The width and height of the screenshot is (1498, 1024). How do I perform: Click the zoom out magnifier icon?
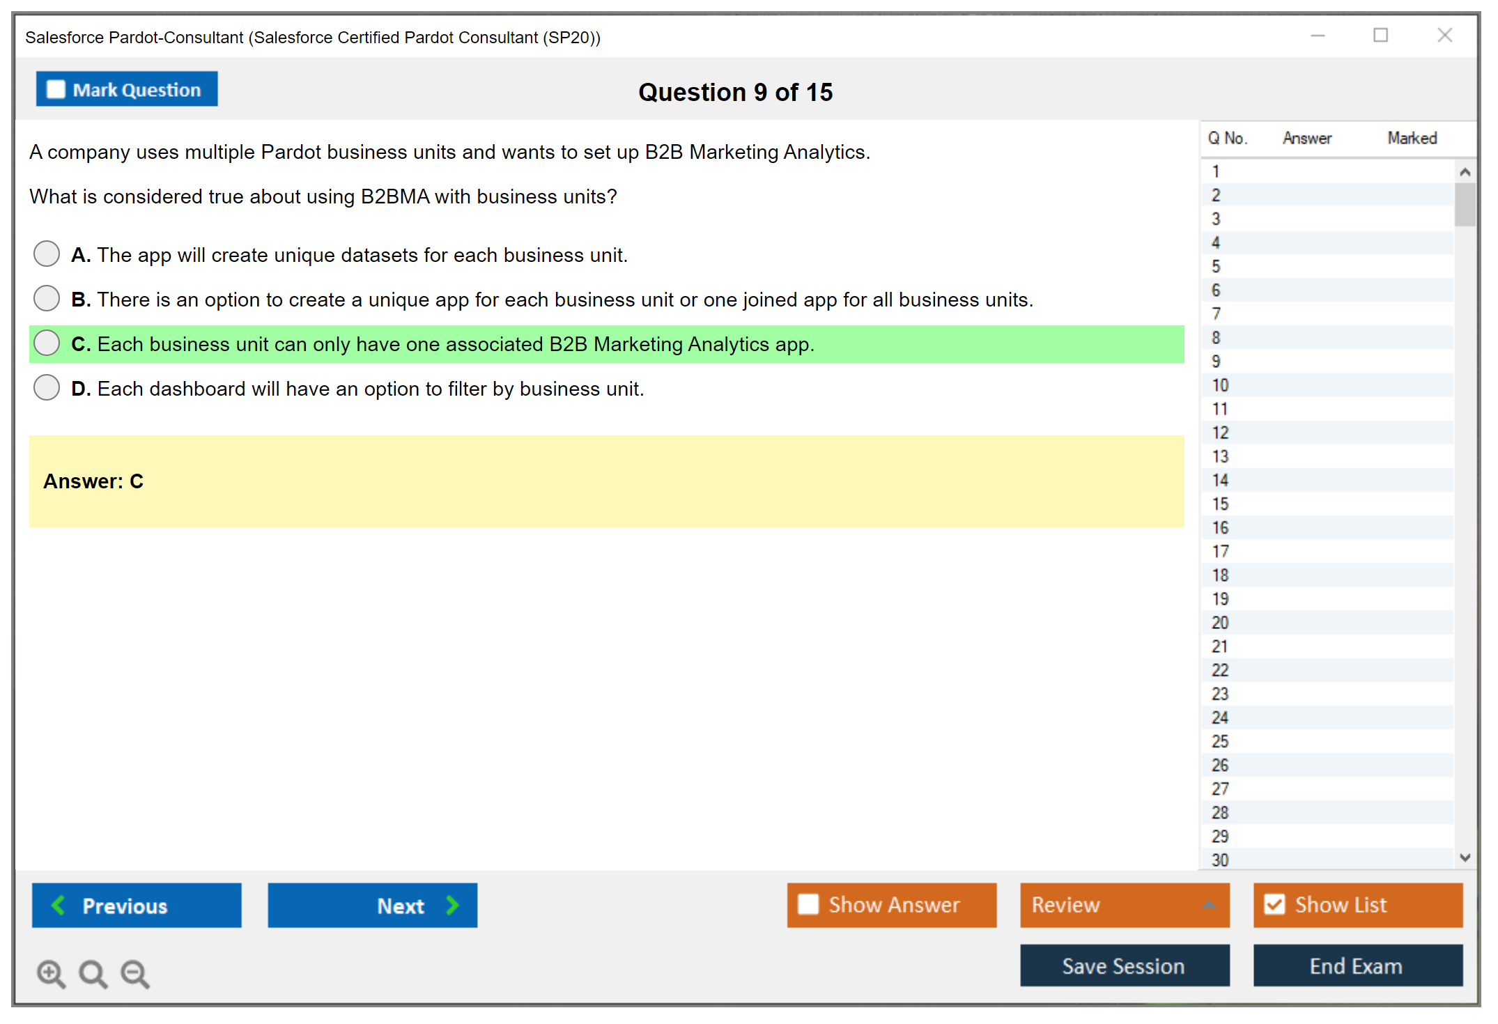[x=134, y=973]
